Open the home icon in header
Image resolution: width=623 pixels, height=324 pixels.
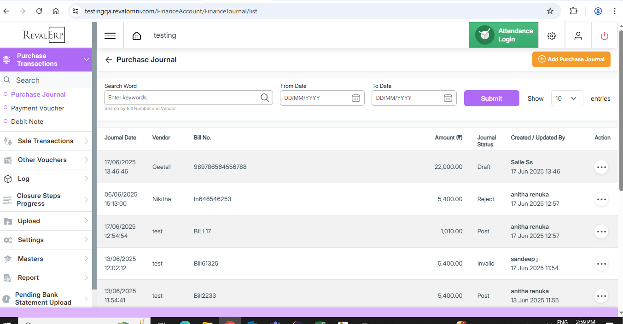coord(137,36)
